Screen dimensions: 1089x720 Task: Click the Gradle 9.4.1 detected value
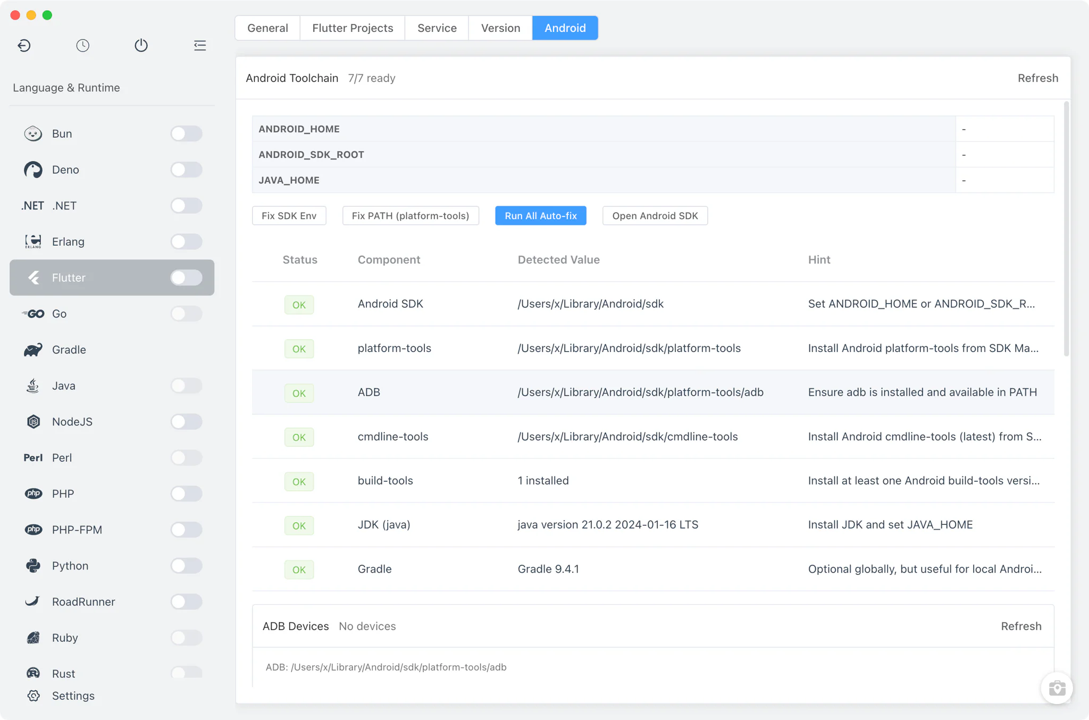548,569
